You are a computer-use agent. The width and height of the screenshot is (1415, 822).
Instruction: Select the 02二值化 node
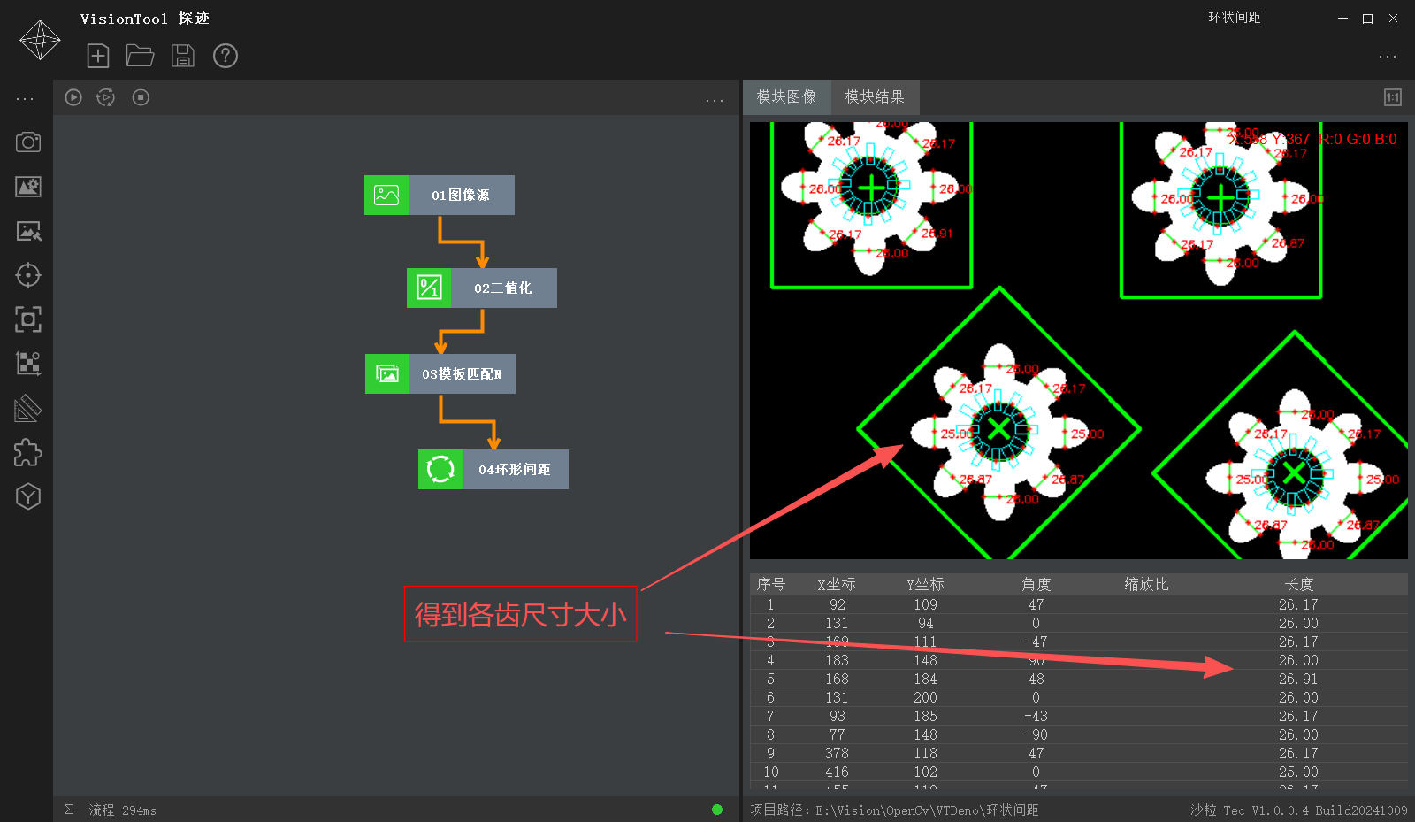coord(482,288)
